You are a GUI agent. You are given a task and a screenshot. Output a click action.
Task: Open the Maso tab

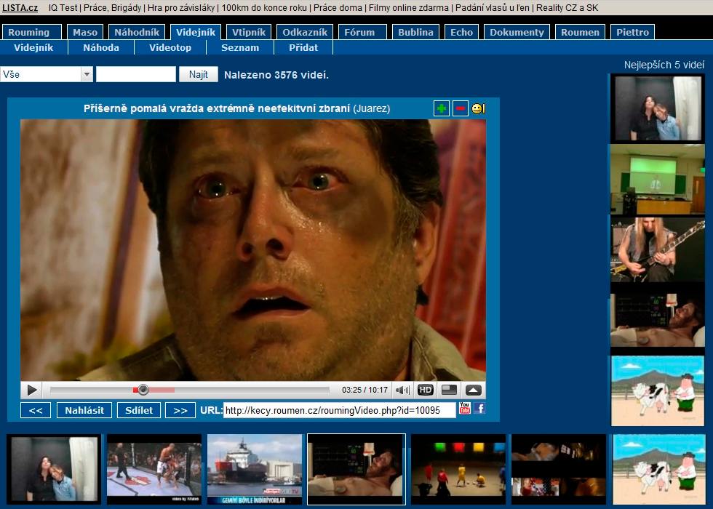pyautogui.click(x=85, y=32)
